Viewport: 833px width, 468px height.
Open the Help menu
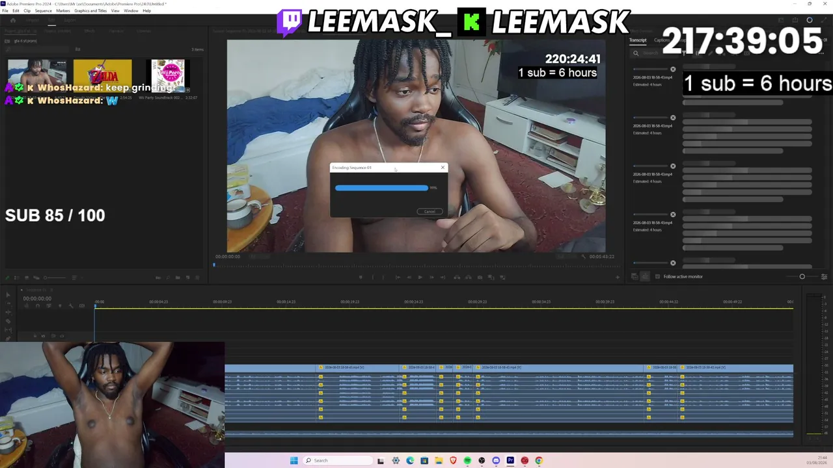coord(146,11)
